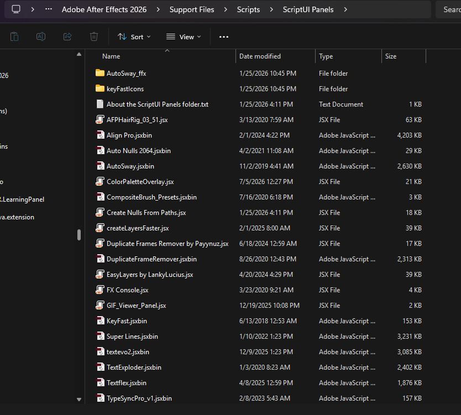Go to Adobe After Effects 2026 breadcrumb
Image resolution: width=461 pixels, height=415 pixels.
pos(104,9)
